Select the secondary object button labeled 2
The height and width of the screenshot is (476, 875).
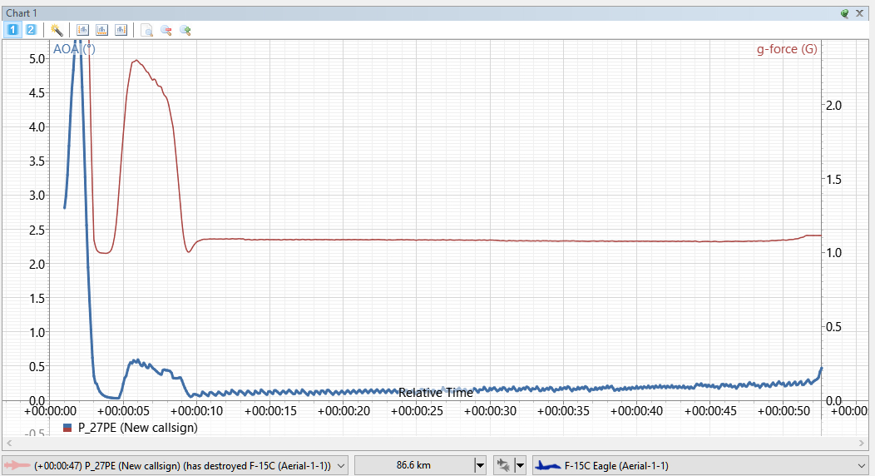[x=31, y=30]
